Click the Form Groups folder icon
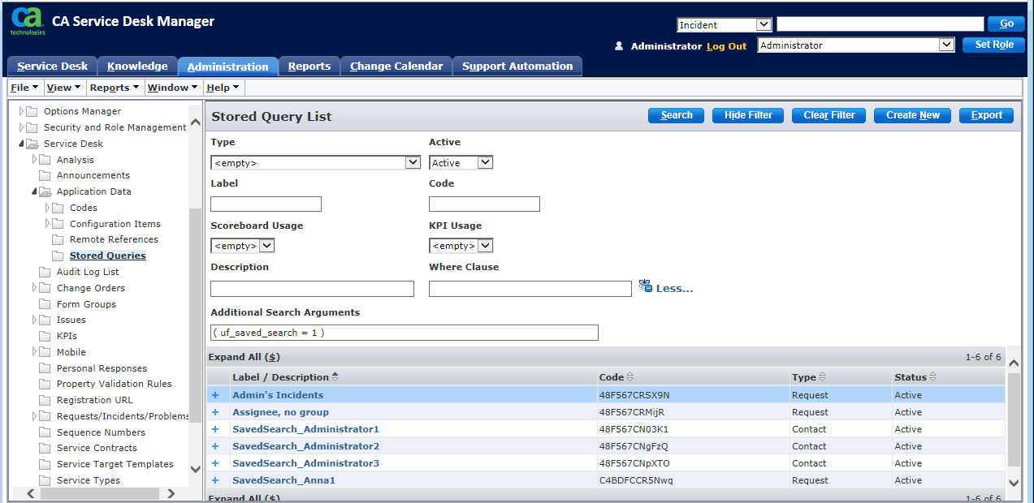The width and height of the screenshot is (1034, 503). click(x=45, y=304)
